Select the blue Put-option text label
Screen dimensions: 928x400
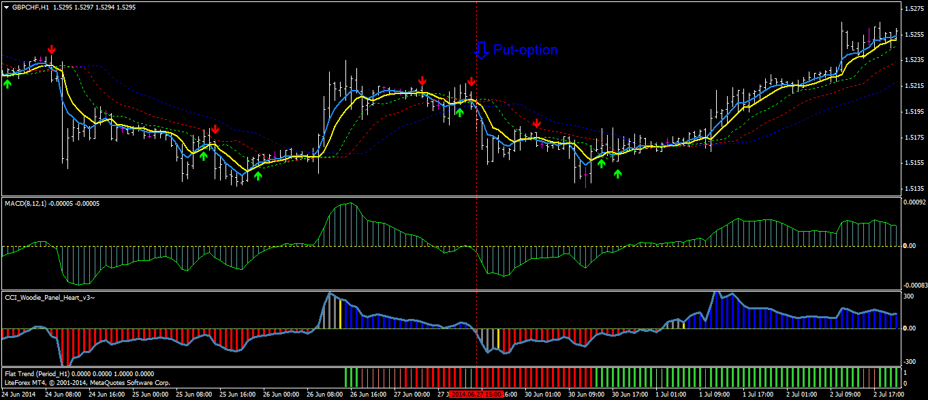pos(525,50)
